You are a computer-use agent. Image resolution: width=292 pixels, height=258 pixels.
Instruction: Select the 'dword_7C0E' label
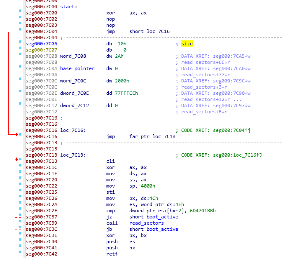pos(75,93)
